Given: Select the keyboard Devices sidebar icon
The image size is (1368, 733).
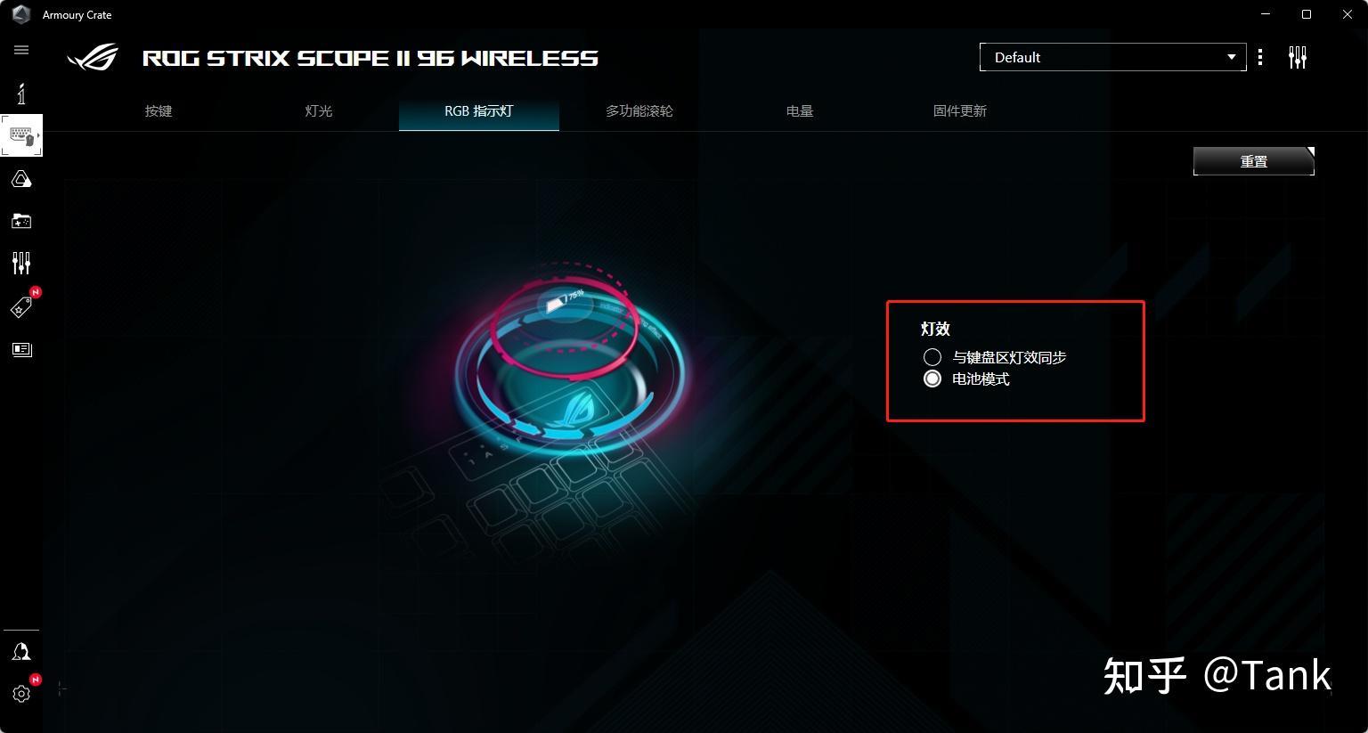Looking at the screenshot, I should click(x=21, y=135).
